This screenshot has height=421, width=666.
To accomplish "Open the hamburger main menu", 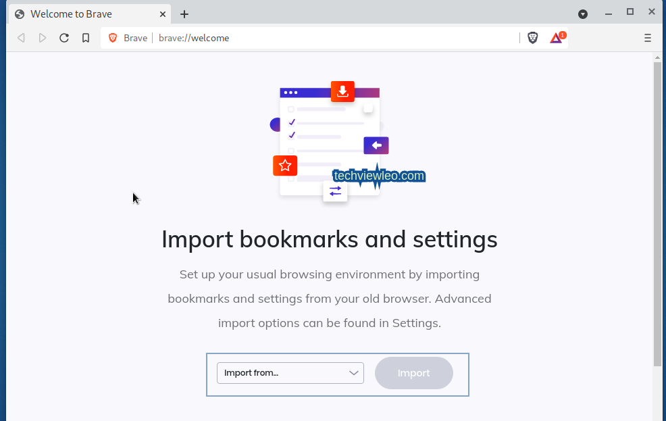I will (x=647, y=39).
